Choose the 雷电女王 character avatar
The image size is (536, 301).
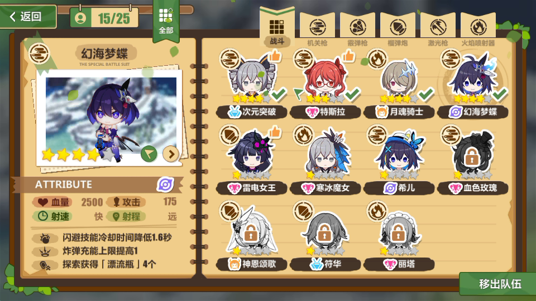pyautogui.click(x=251, y=154)
